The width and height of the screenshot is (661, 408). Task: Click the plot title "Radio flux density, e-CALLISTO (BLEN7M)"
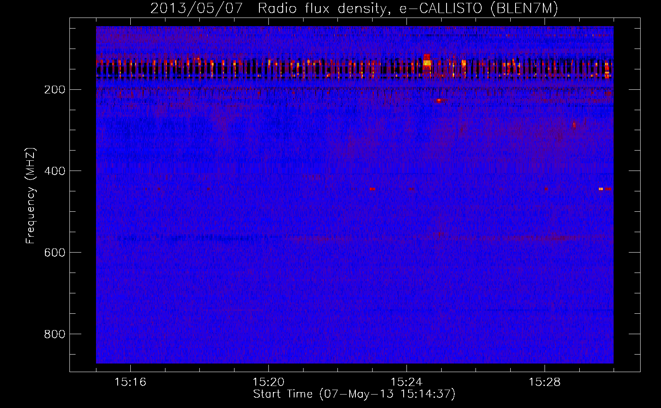click(x=408, y=9)
